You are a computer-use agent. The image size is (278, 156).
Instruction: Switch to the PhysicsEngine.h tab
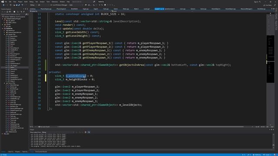(61, 9)
